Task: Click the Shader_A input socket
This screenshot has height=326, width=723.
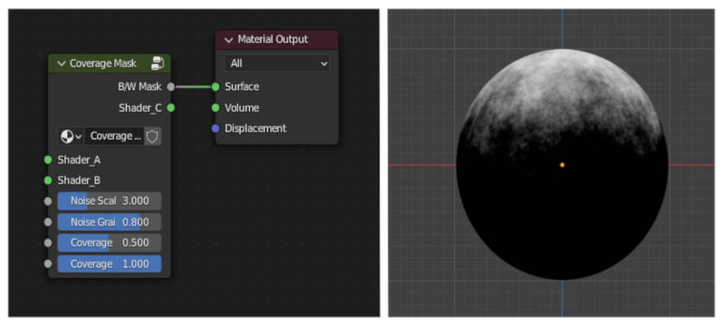Action: click(48, 160)
